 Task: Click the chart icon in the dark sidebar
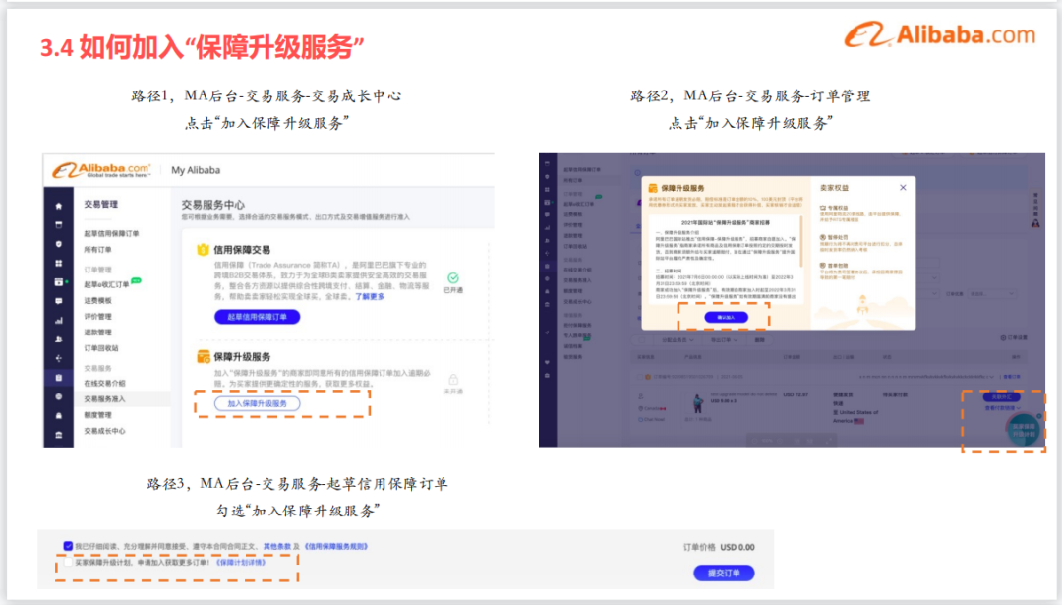point(56,321)
